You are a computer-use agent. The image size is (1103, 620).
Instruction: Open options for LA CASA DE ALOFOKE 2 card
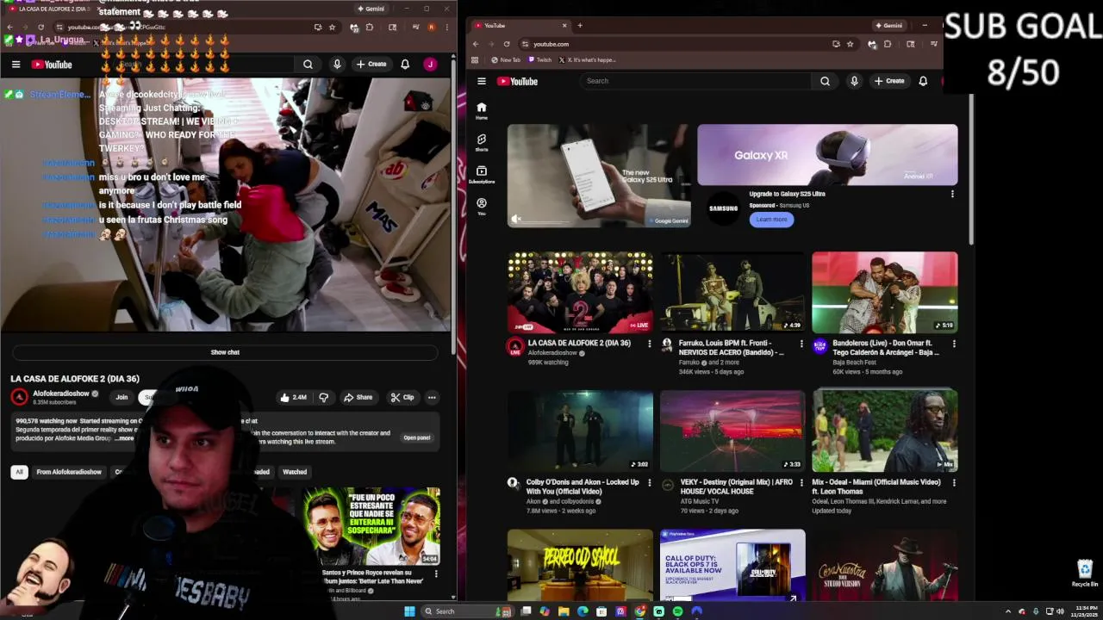(649, 344)
